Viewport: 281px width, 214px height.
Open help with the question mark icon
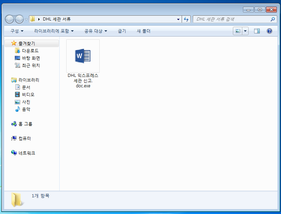pyautogui.click(x=269, y=31)
